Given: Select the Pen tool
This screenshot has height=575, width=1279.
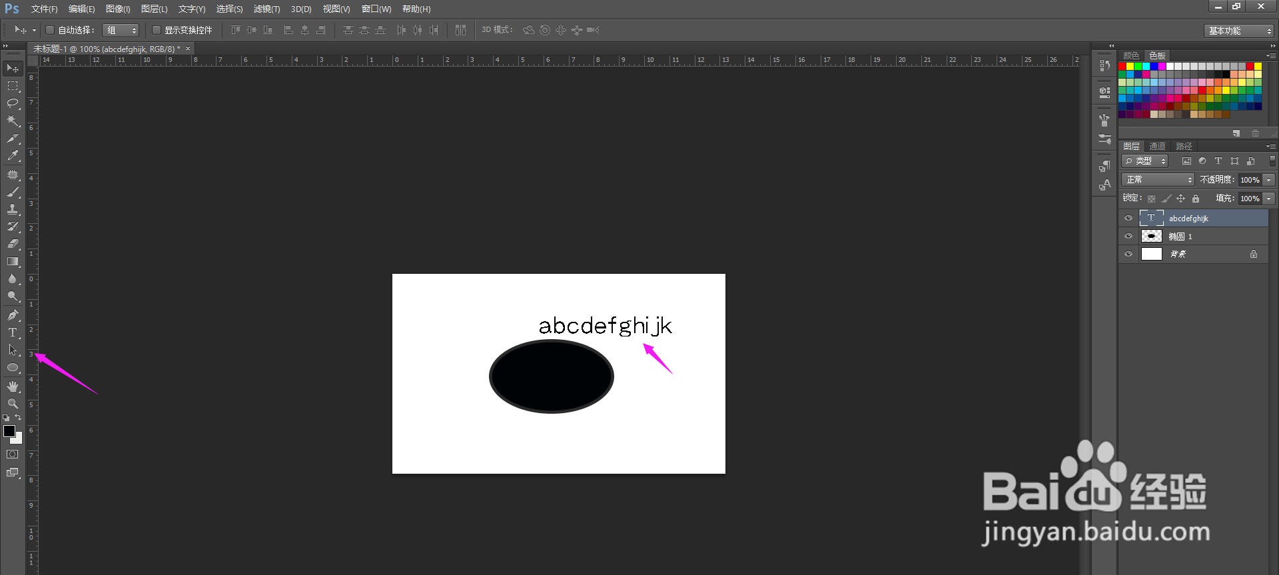Looking at the screenshot, I should pos(13,315).
